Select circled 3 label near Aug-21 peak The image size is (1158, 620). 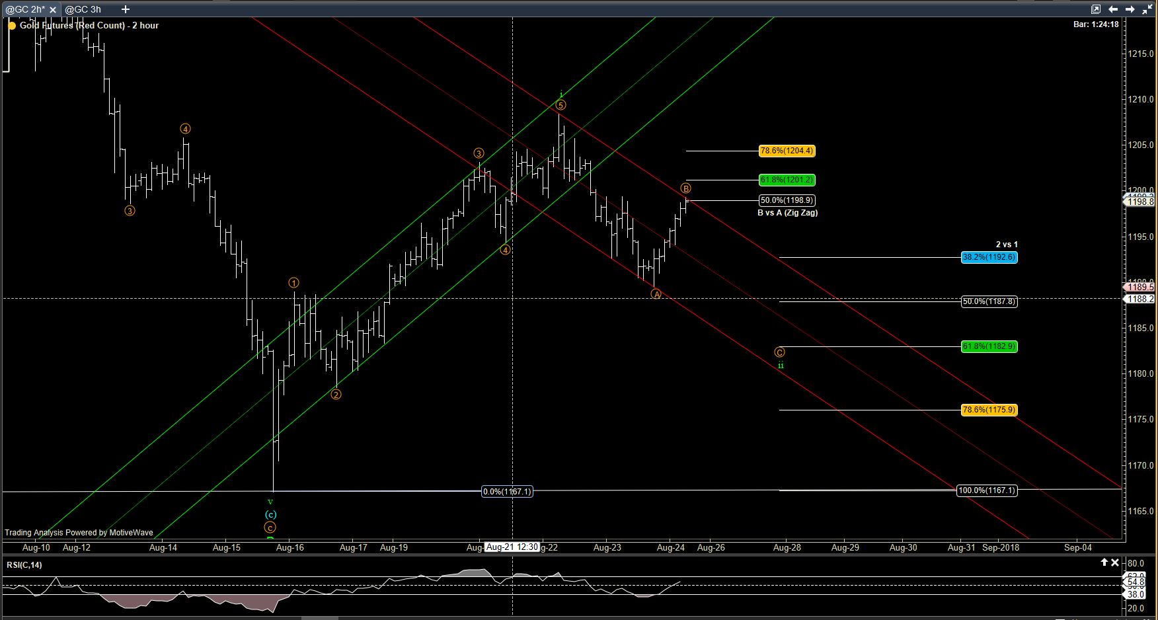(479, 153)
